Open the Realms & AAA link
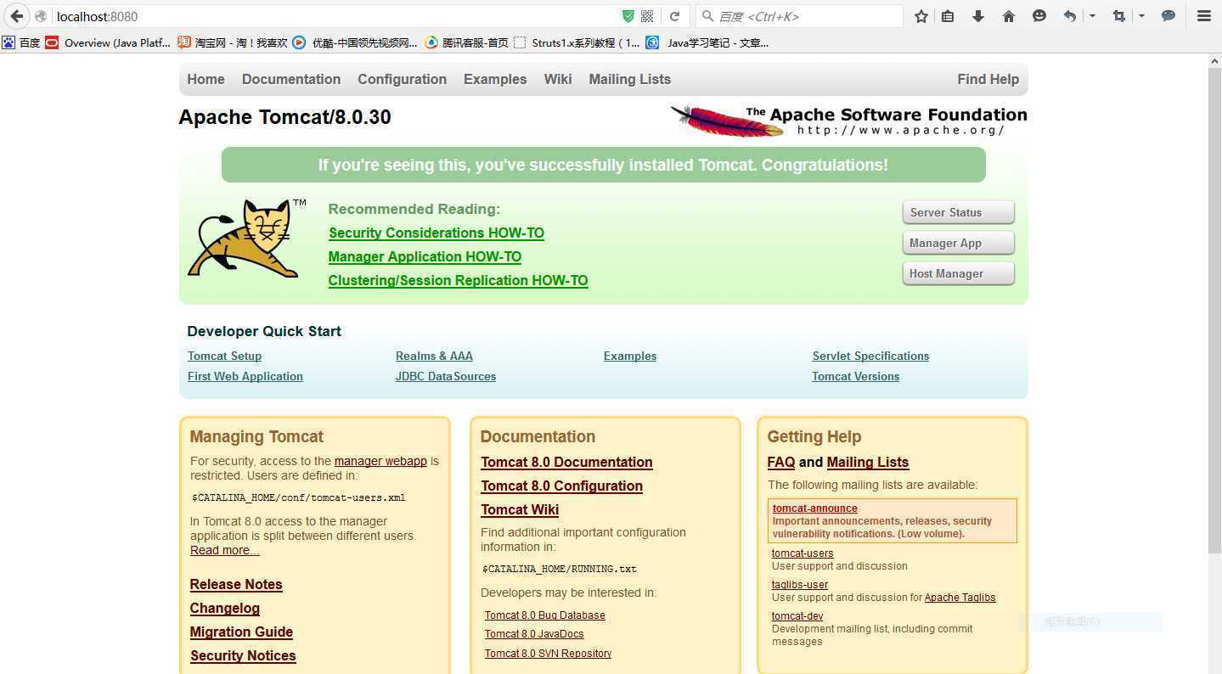 point(434,356)
